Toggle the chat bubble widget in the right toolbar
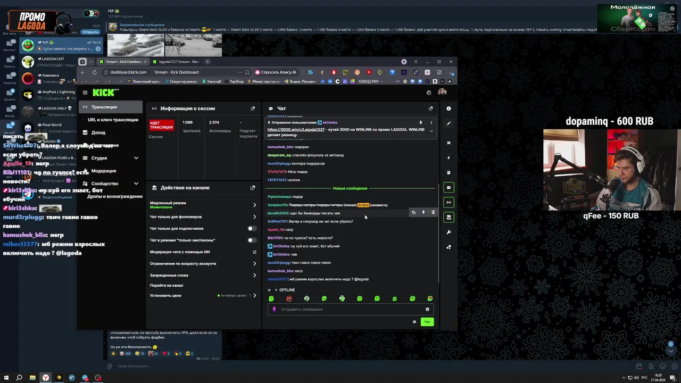 449,187
